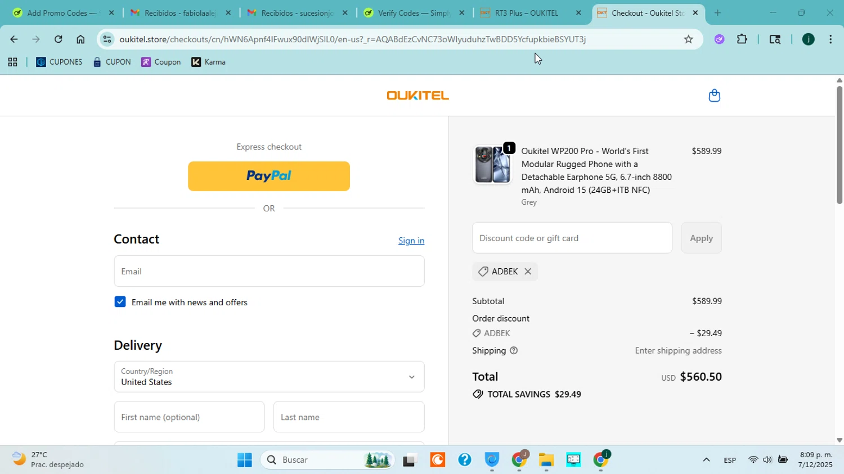The width and height of the screenshot is (844, 474).
Task: Open File Explorer from taskbar
Action: pyautogui.click(x=546, y=460)
